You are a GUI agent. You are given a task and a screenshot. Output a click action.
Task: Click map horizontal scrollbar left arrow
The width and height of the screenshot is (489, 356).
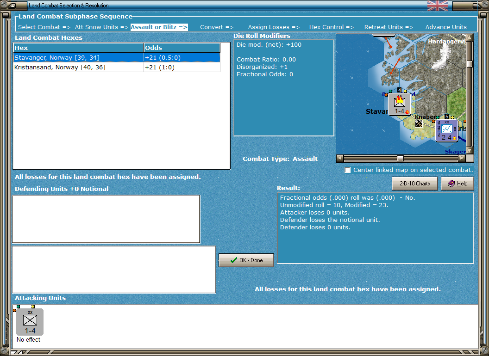tap(340, 158)
